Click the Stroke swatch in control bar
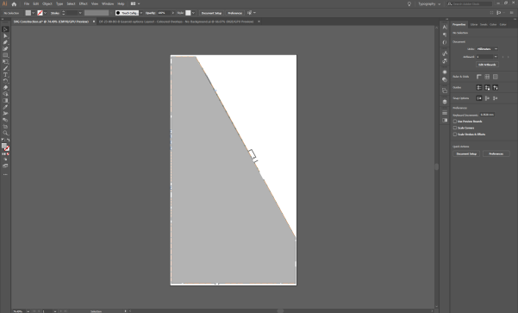The height and width of the screenshot is (313, 518). coord(40,13)
